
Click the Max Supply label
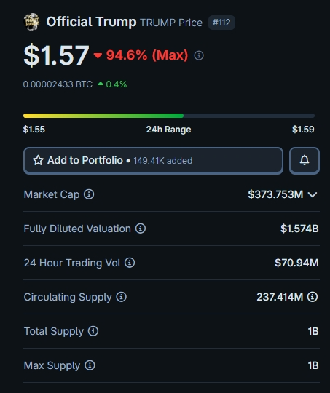[52, 365]
